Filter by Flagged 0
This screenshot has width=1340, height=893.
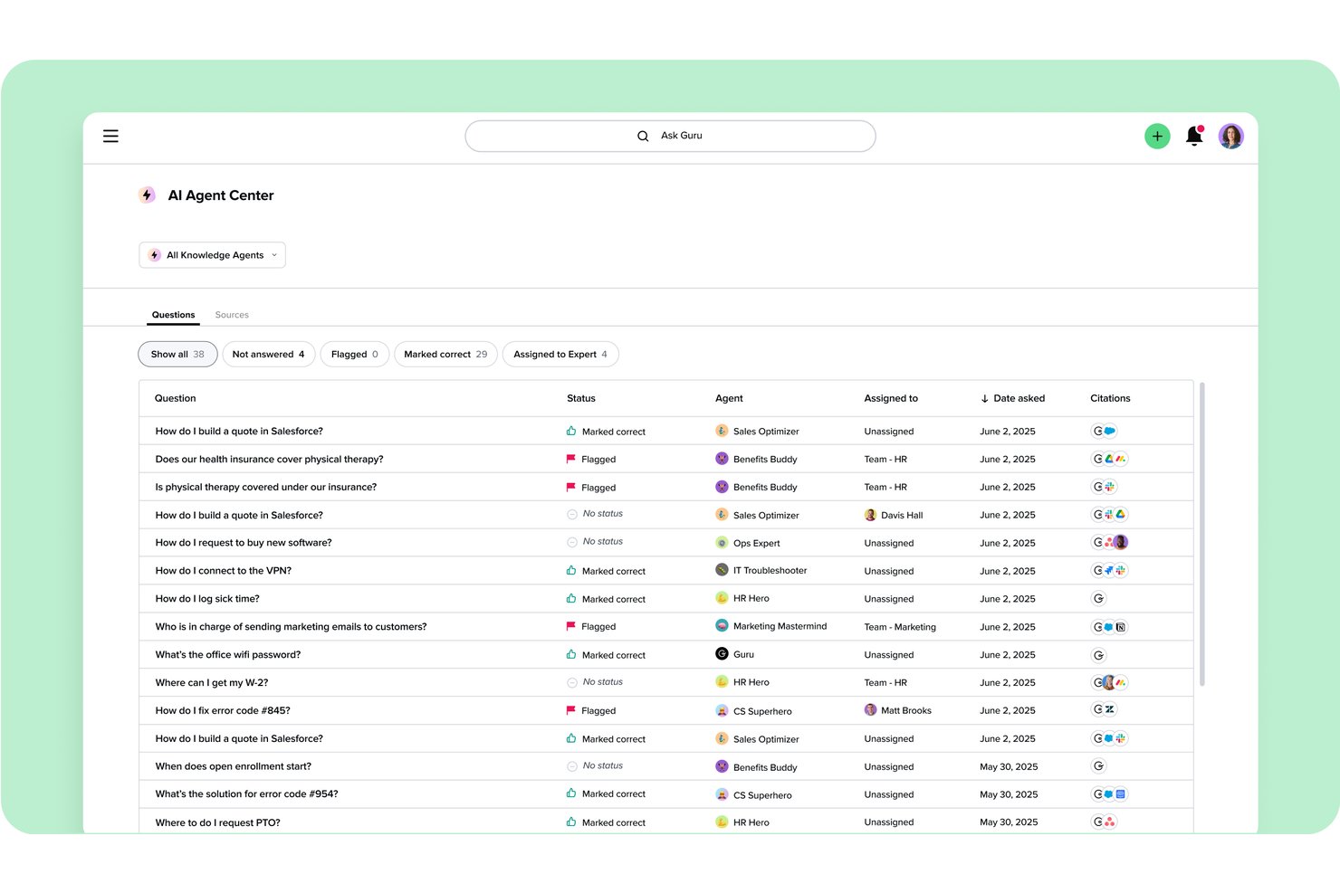point(354,354)
